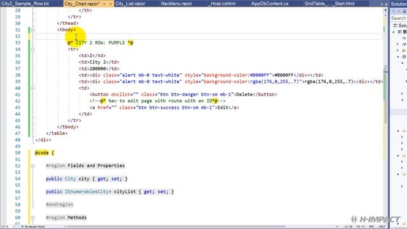Expand the Properties folder in Solution Explorer
407x229 pixels.
(398, 50)
